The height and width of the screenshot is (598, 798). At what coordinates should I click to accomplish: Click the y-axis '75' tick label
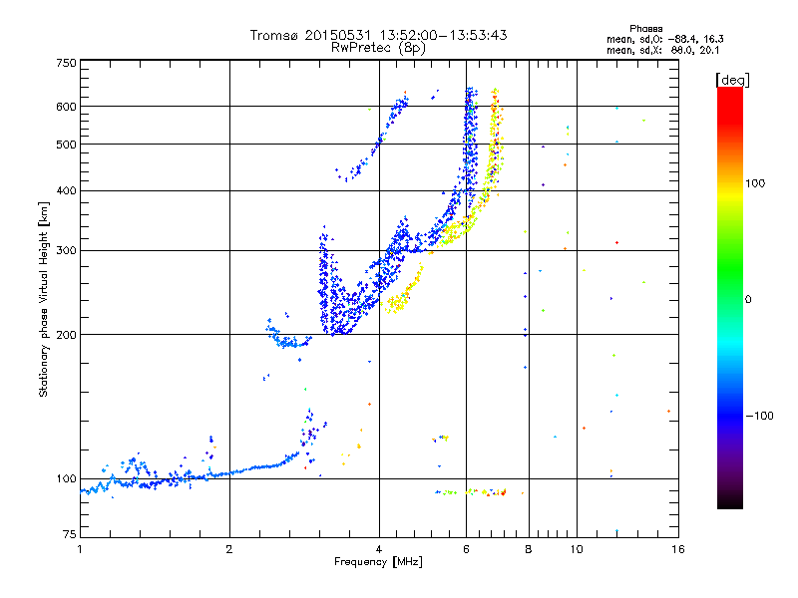pos(70,534)
